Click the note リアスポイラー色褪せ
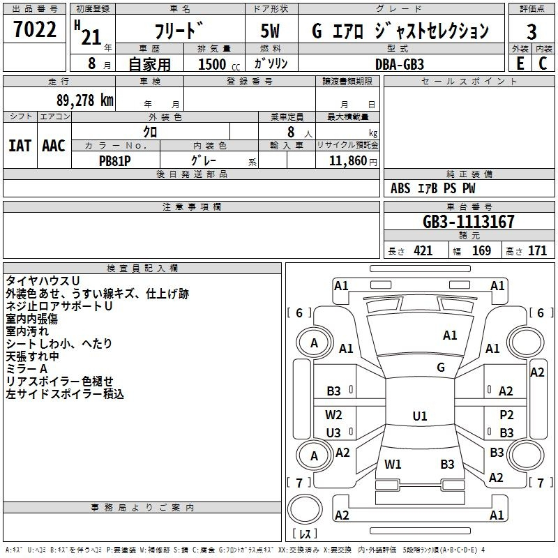 [x=59, y=381]
